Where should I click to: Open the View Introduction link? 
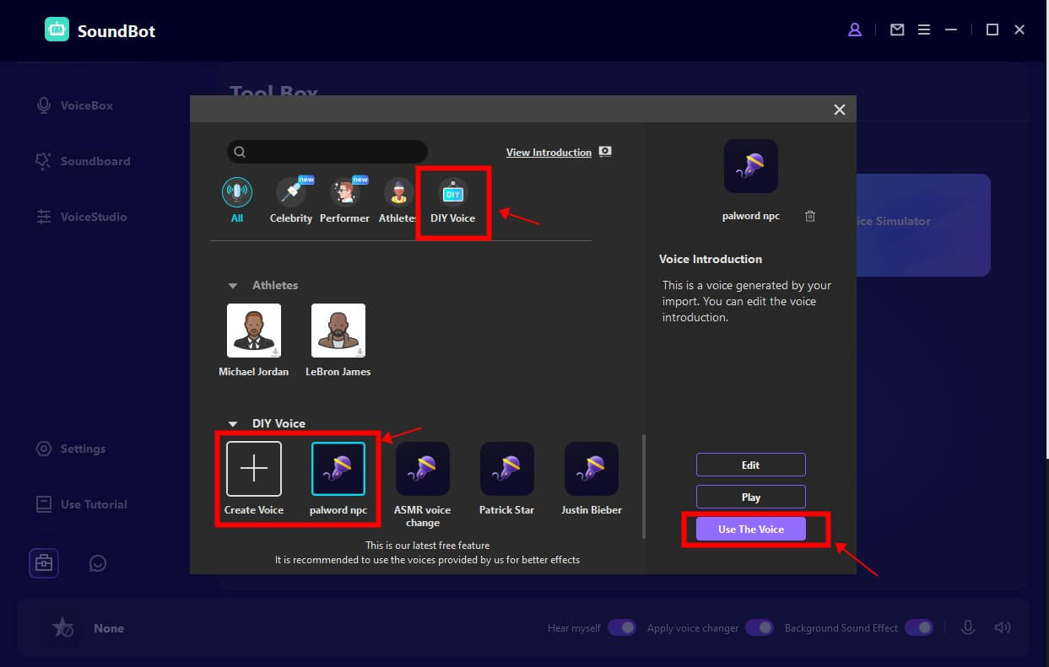(547, 153)
